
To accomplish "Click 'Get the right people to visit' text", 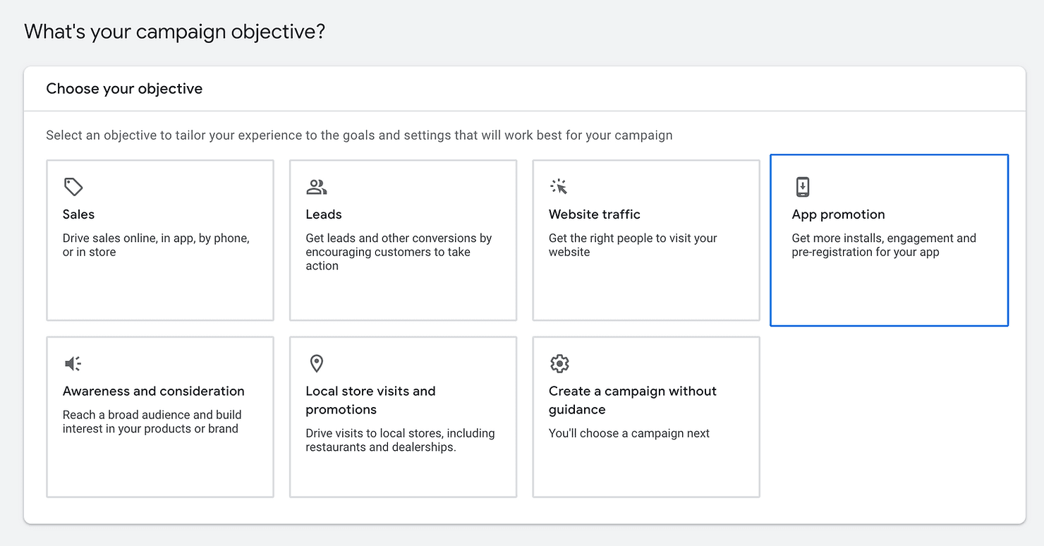I will coord(632,245).
